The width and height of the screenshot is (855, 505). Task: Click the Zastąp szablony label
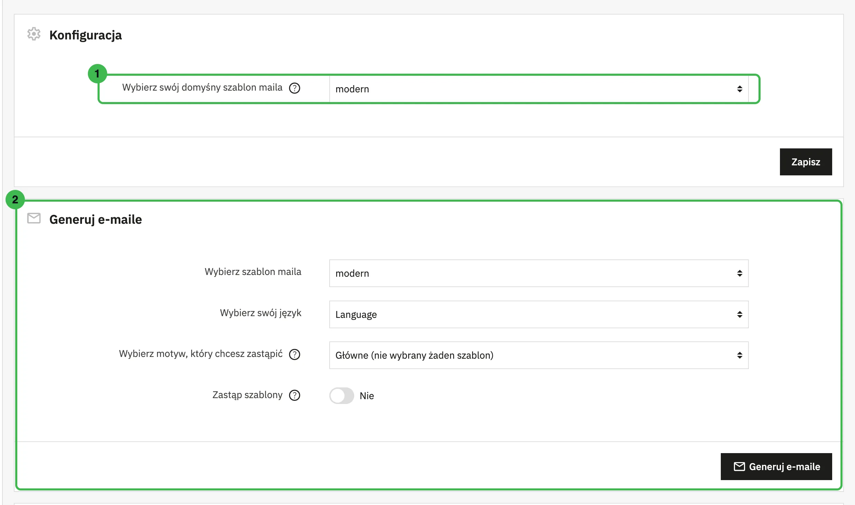point(247,395)
